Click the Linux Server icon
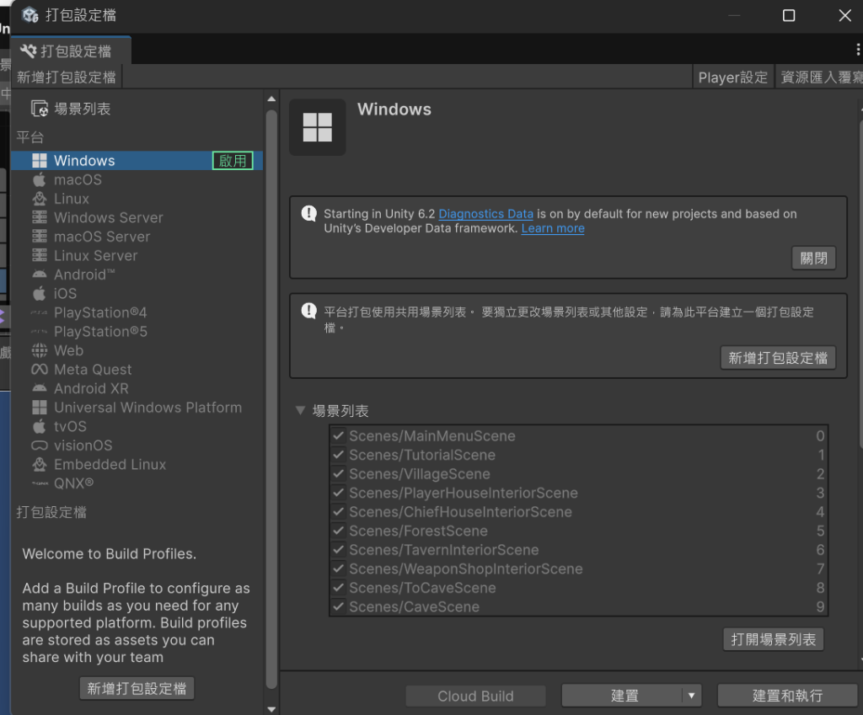This screenshot has width=863, height=715. tap(39, 256)
